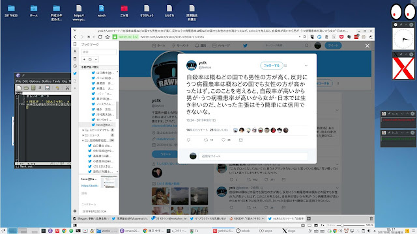Go back using the Vivaldi back arrow
This screenshot has width=417, height=234.
(75, 37)
